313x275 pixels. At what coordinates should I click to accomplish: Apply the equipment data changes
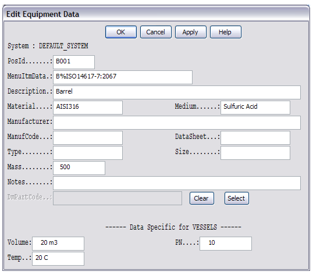[191, 32]
